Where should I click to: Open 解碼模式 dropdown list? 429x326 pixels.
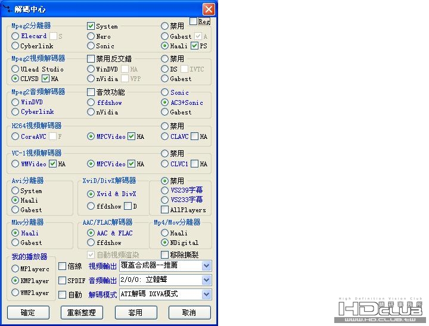pos(207,294)
